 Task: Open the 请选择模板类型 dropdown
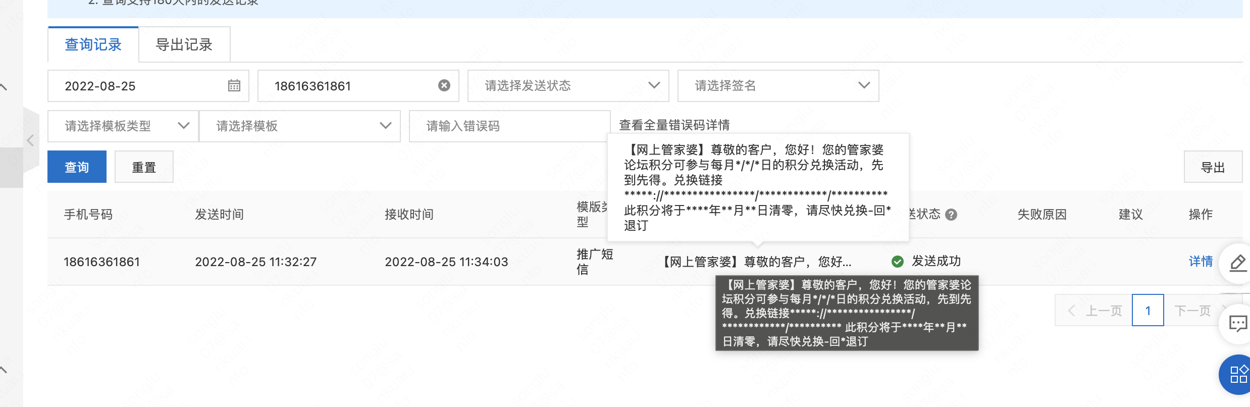123,126
